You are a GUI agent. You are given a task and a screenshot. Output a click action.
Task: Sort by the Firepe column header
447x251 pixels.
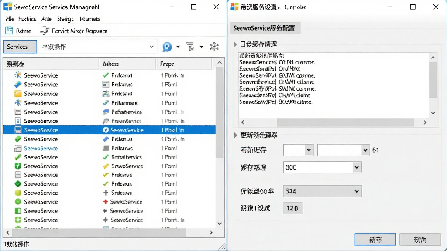[184, 64]
